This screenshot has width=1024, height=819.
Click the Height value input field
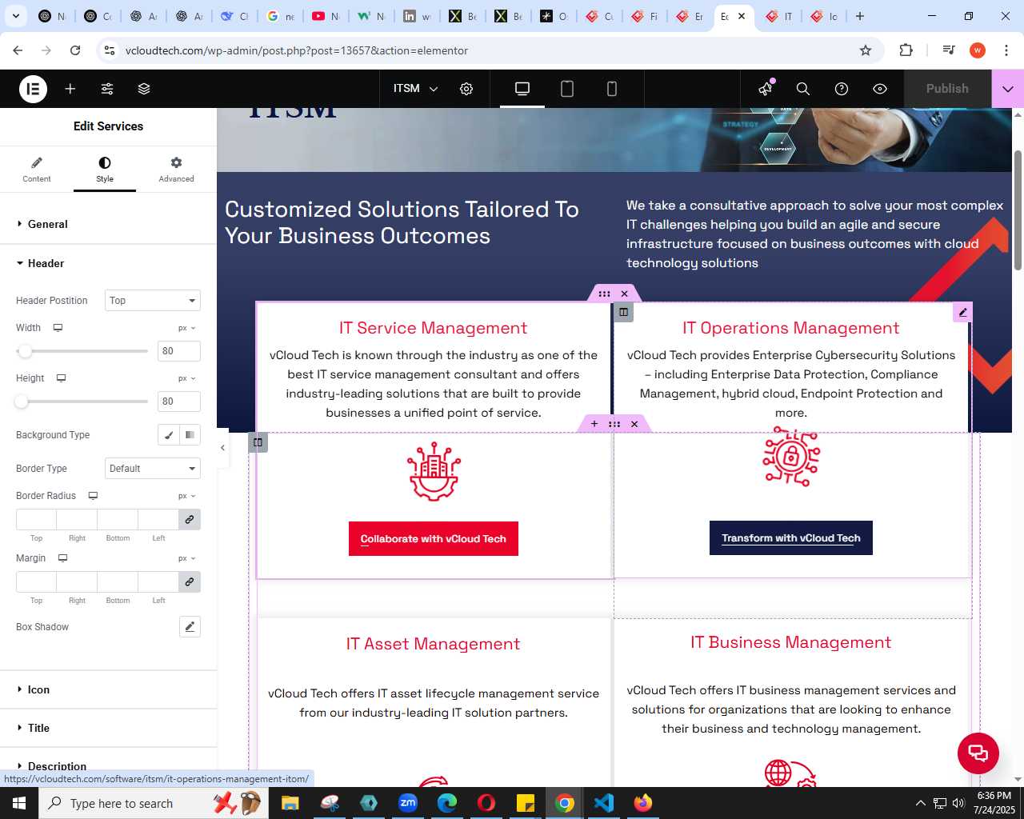pos(179,402)
